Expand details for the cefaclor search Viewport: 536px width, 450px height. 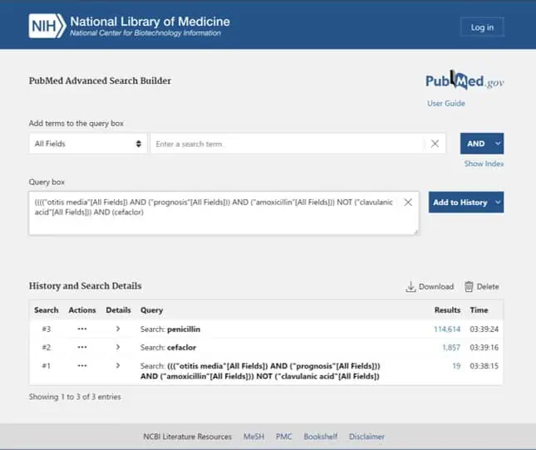point(118,347)
